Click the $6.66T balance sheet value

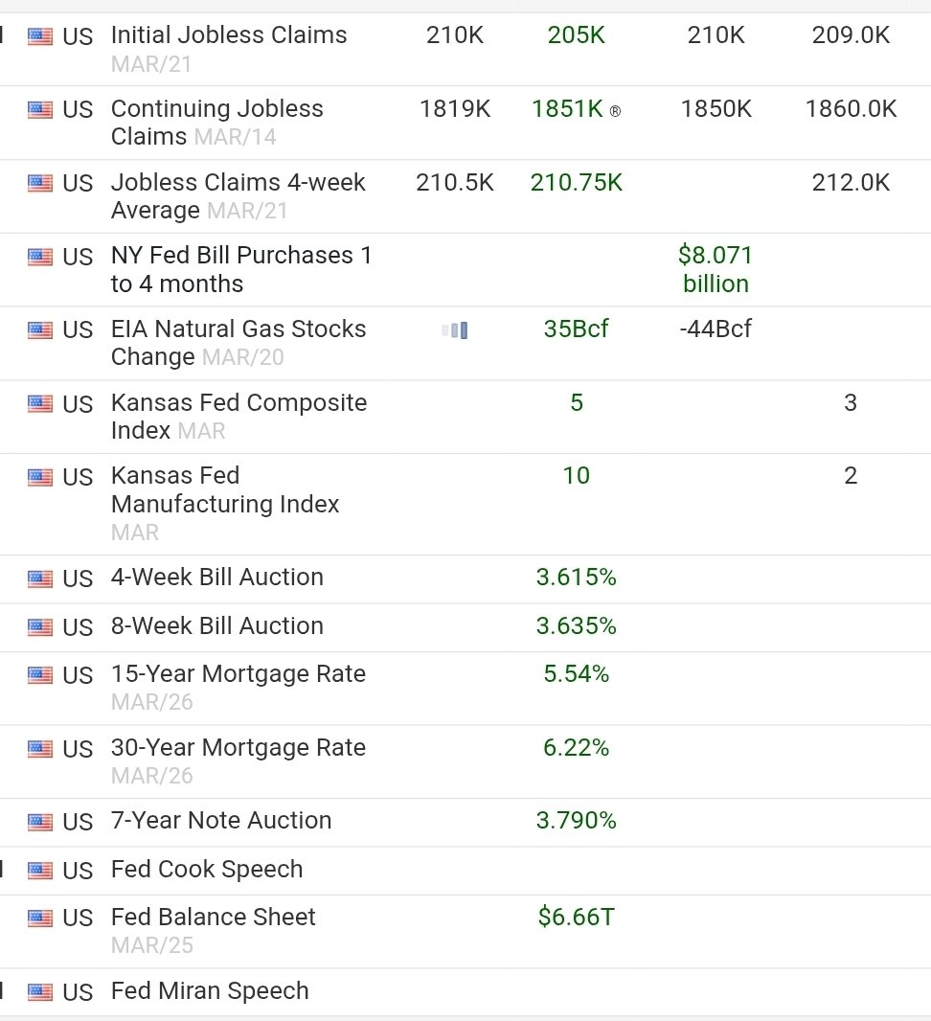[577, 917]
